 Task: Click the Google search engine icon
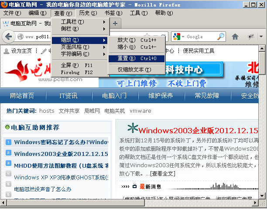tap(177, 37)
